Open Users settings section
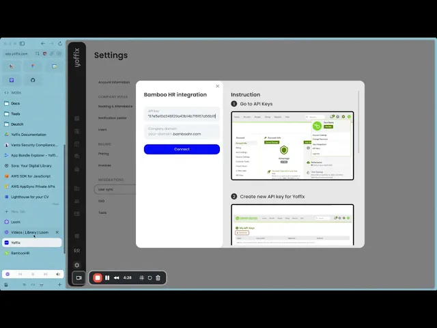 click(x=102, y=129)
